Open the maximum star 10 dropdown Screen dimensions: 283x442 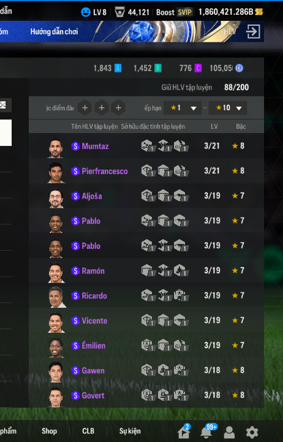pos(228,108)
